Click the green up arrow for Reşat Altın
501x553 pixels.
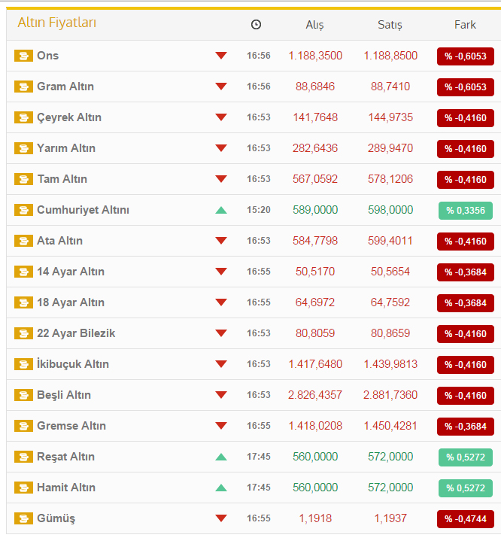220,457
